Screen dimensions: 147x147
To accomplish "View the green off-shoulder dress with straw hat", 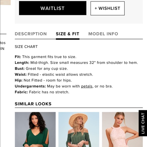I will (79, 130).
